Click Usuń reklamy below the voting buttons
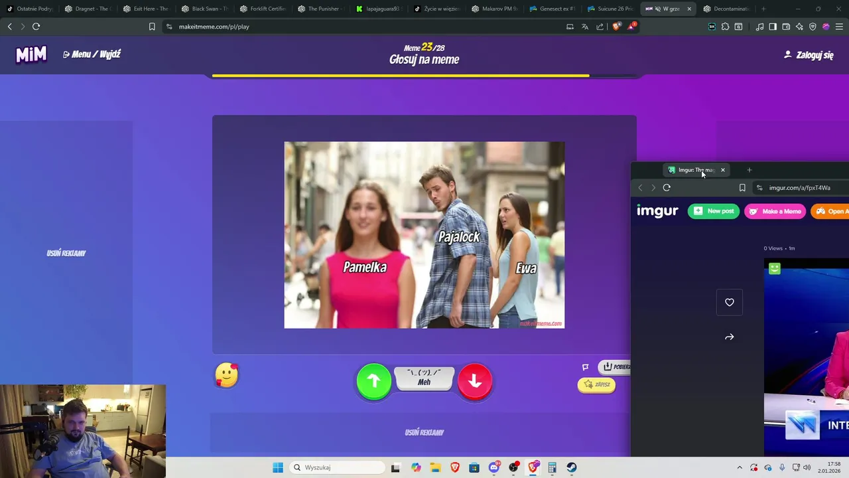This screenshot has height=478, width=849. 424,432
